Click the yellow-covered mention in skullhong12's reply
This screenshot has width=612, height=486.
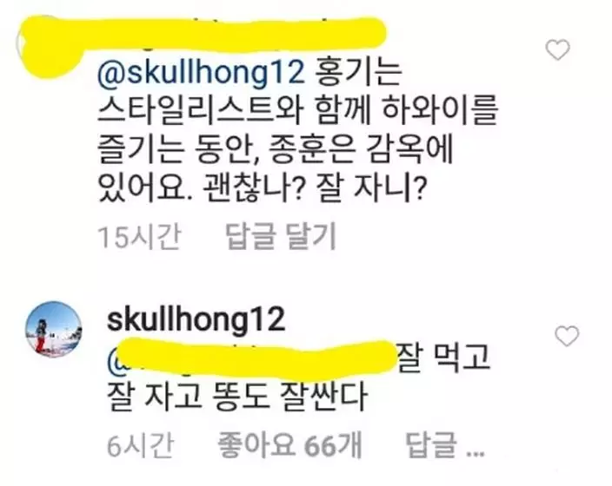click(252, 358)
